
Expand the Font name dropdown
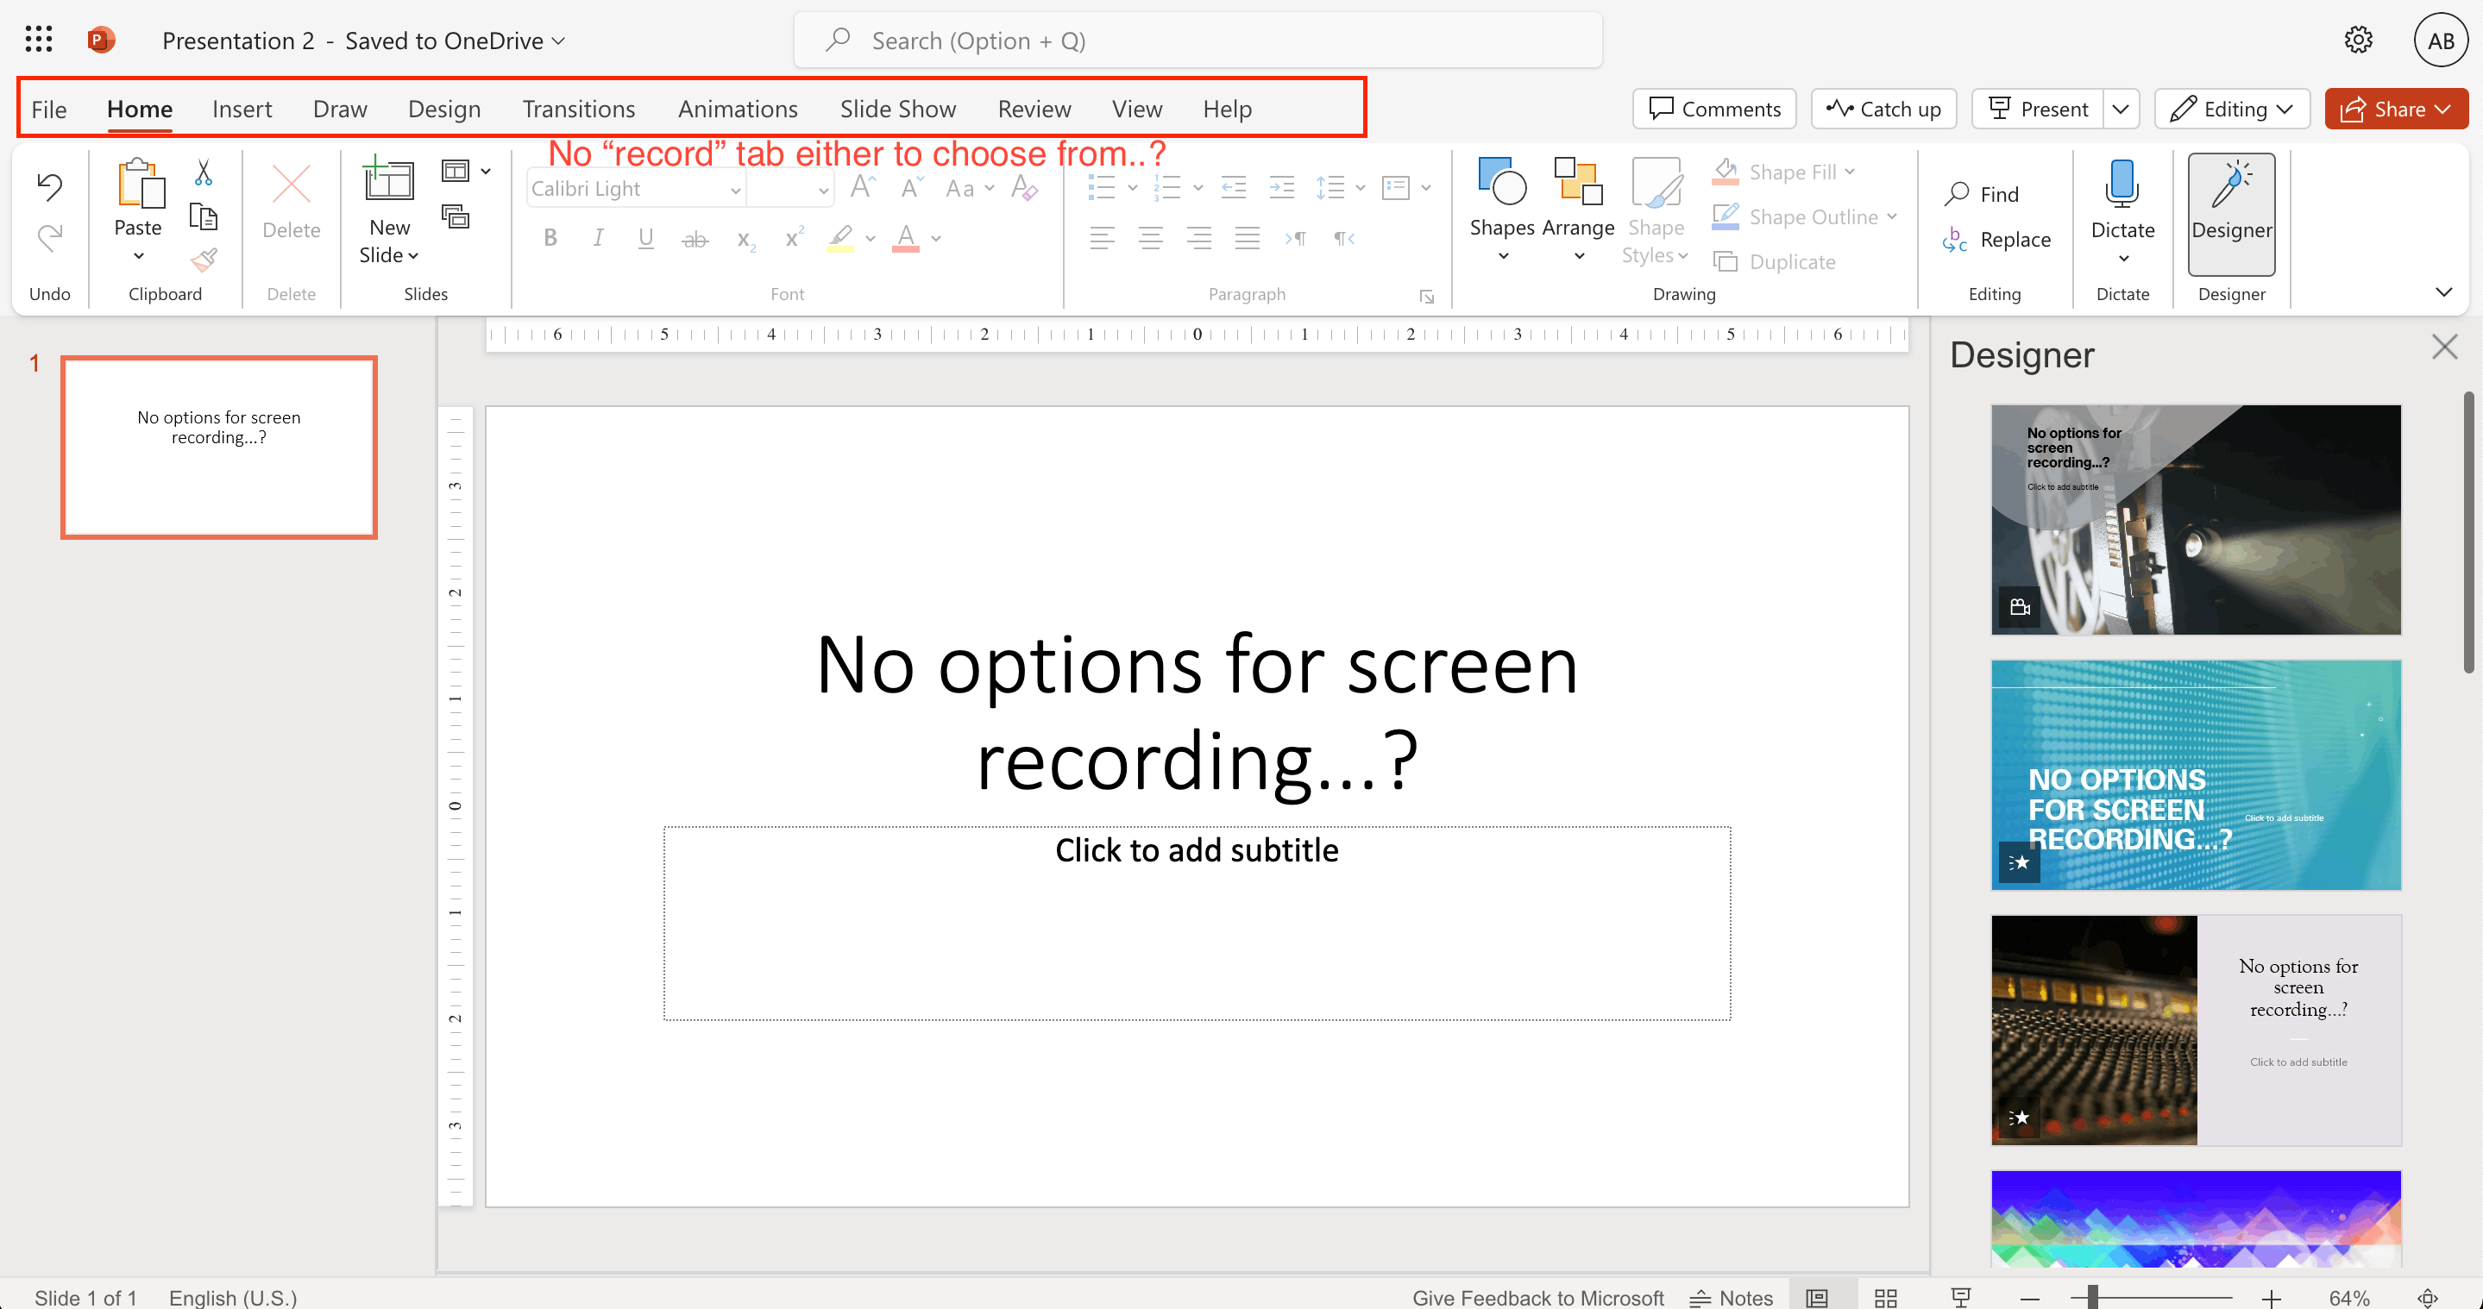click(x=734, y=190)
